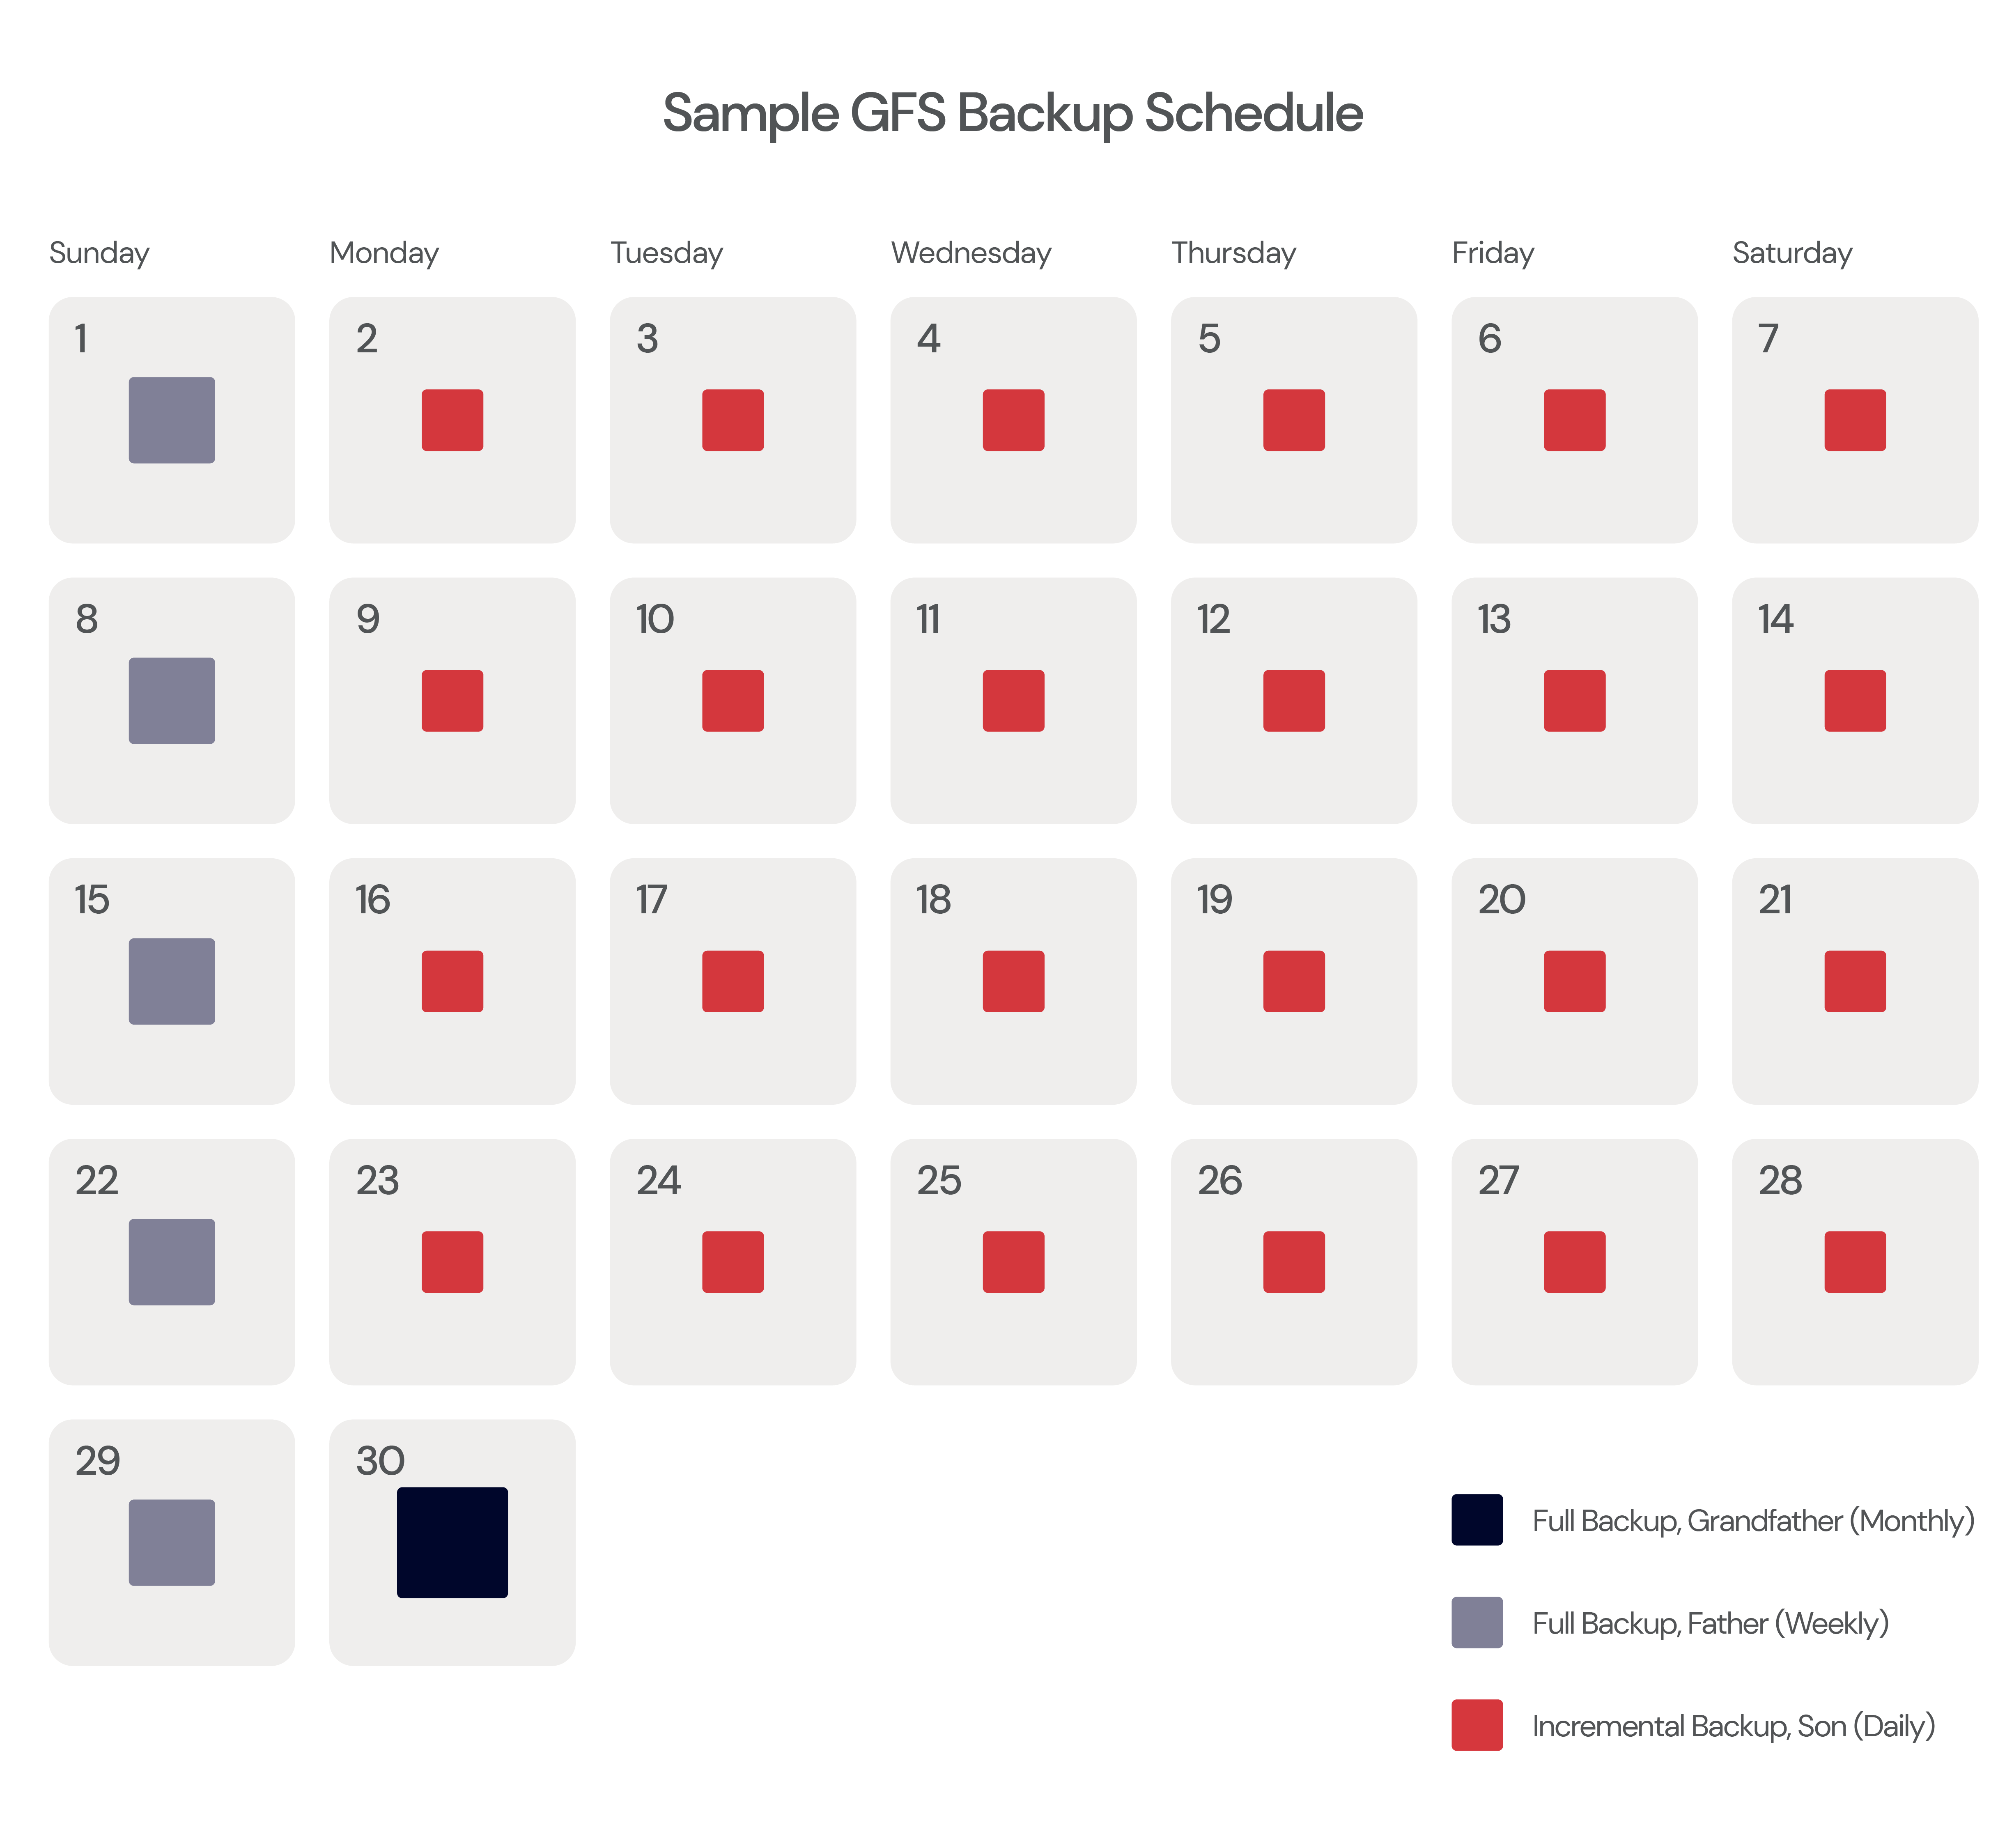Click the gray square on day 1
This screenshot has width=2014, height=1848.
172,420
